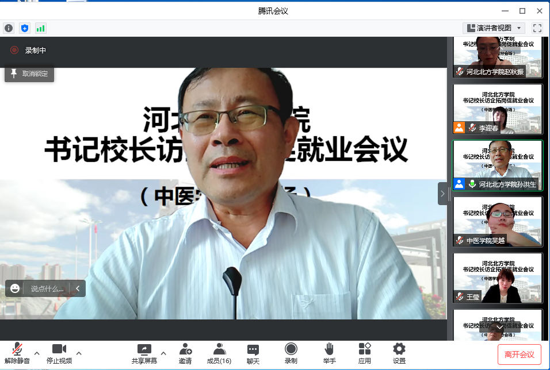This screenshot has width=550, height=370.
Task: Select the 河北北方学院孙洪生 speaker thumbnail
Action: tap(498, 165)
